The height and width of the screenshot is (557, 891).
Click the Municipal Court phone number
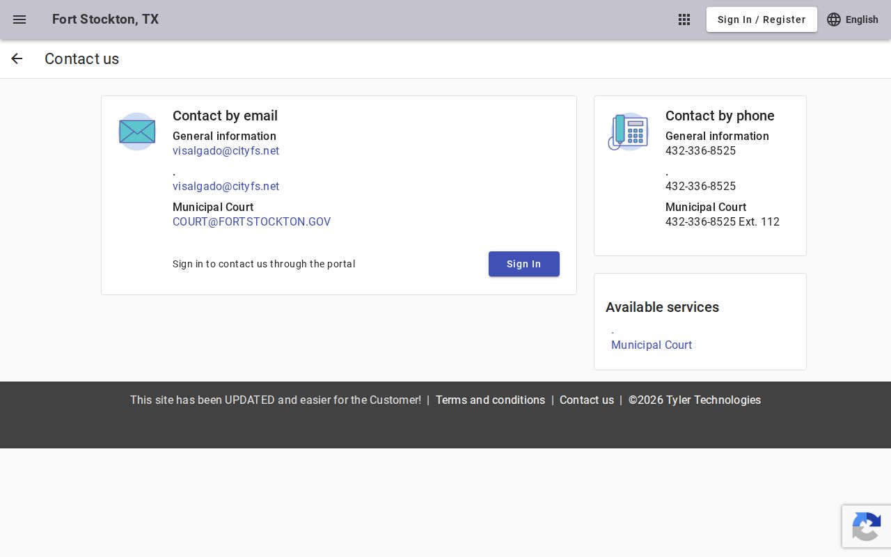(x=723, y=221)
